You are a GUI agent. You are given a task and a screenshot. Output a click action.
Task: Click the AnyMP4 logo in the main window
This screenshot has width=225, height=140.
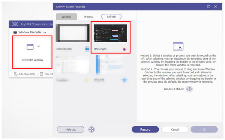15,24
